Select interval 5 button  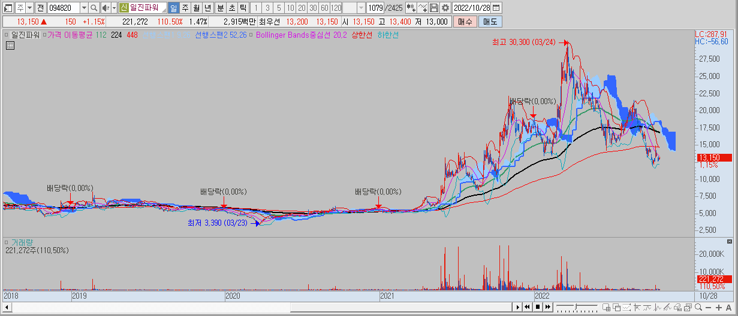pyautogui.click(x=279, y=8)
